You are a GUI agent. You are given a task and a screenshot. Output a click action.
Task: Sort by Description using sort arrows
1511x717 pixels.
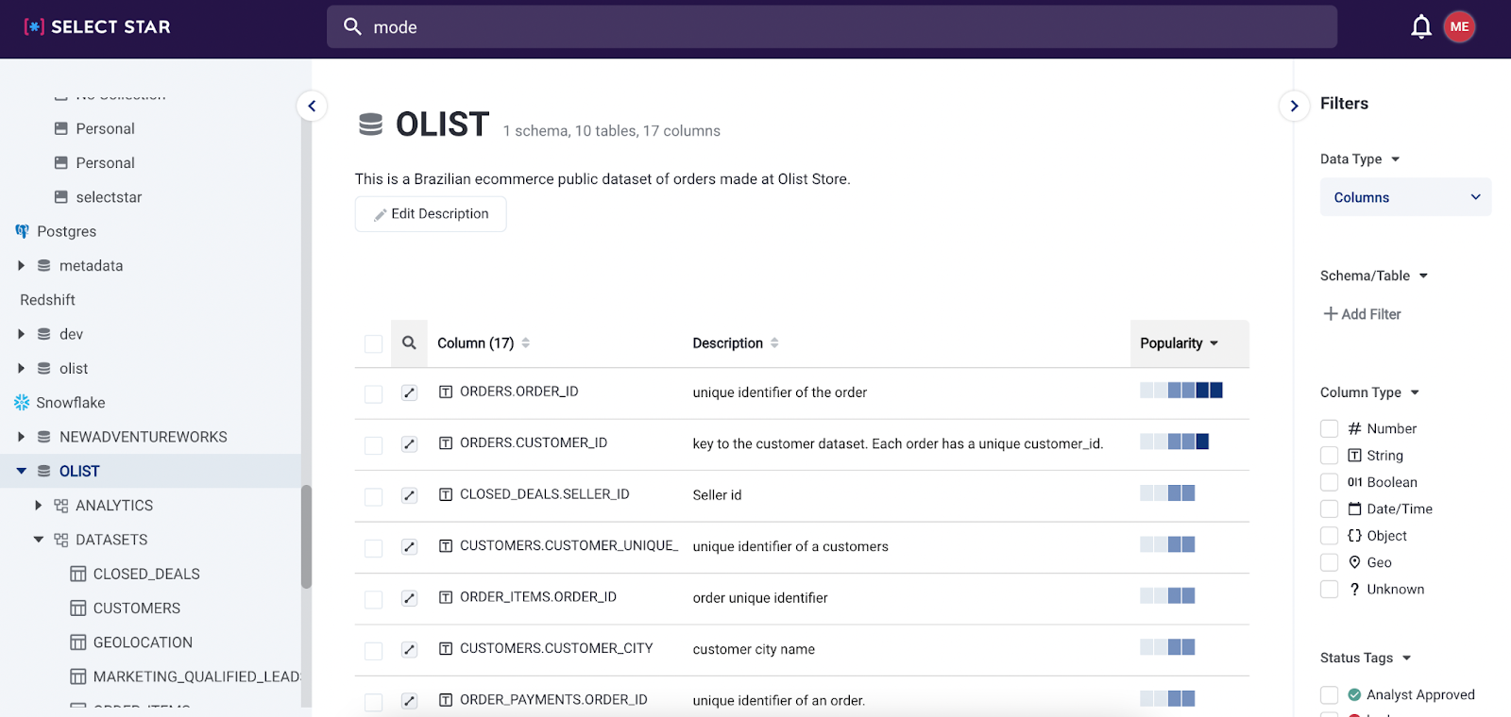(774, 343)
